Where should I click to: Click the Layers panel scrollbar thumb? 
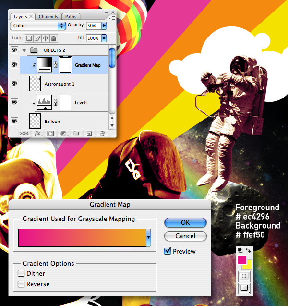point(112,58)
